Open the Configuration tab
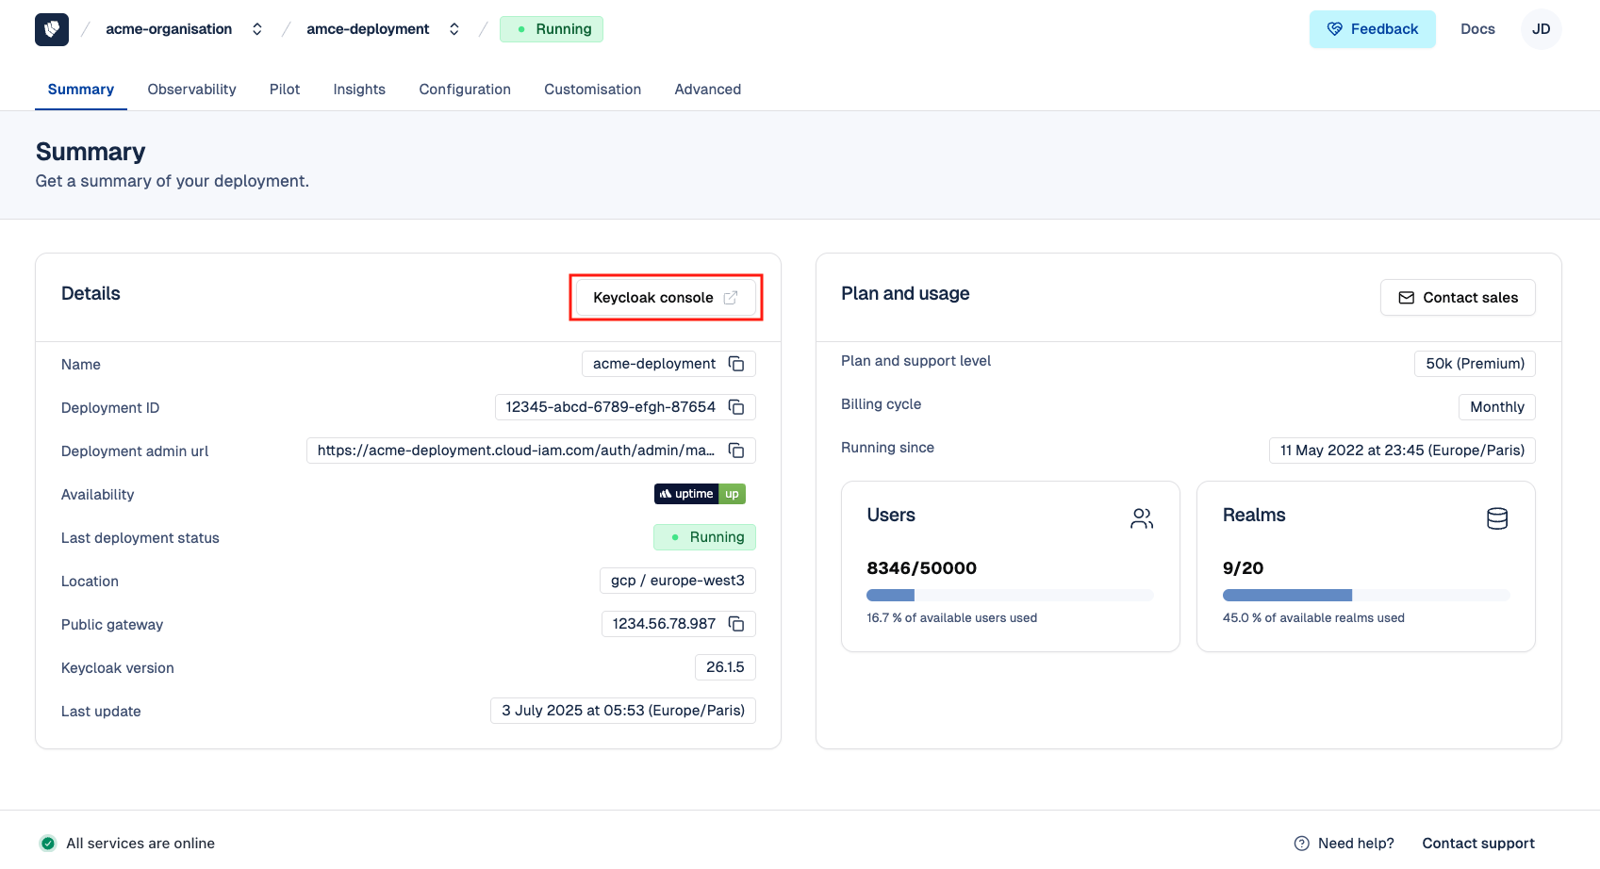 [x=465, y=90]
